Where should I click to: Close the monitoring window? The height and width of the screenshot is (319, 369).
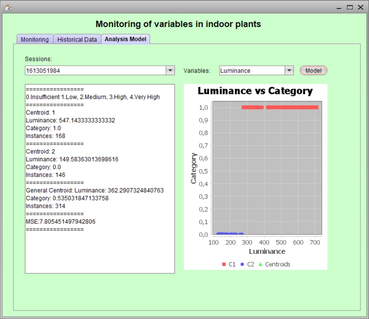pyautogui.click(x=360, y=7)
